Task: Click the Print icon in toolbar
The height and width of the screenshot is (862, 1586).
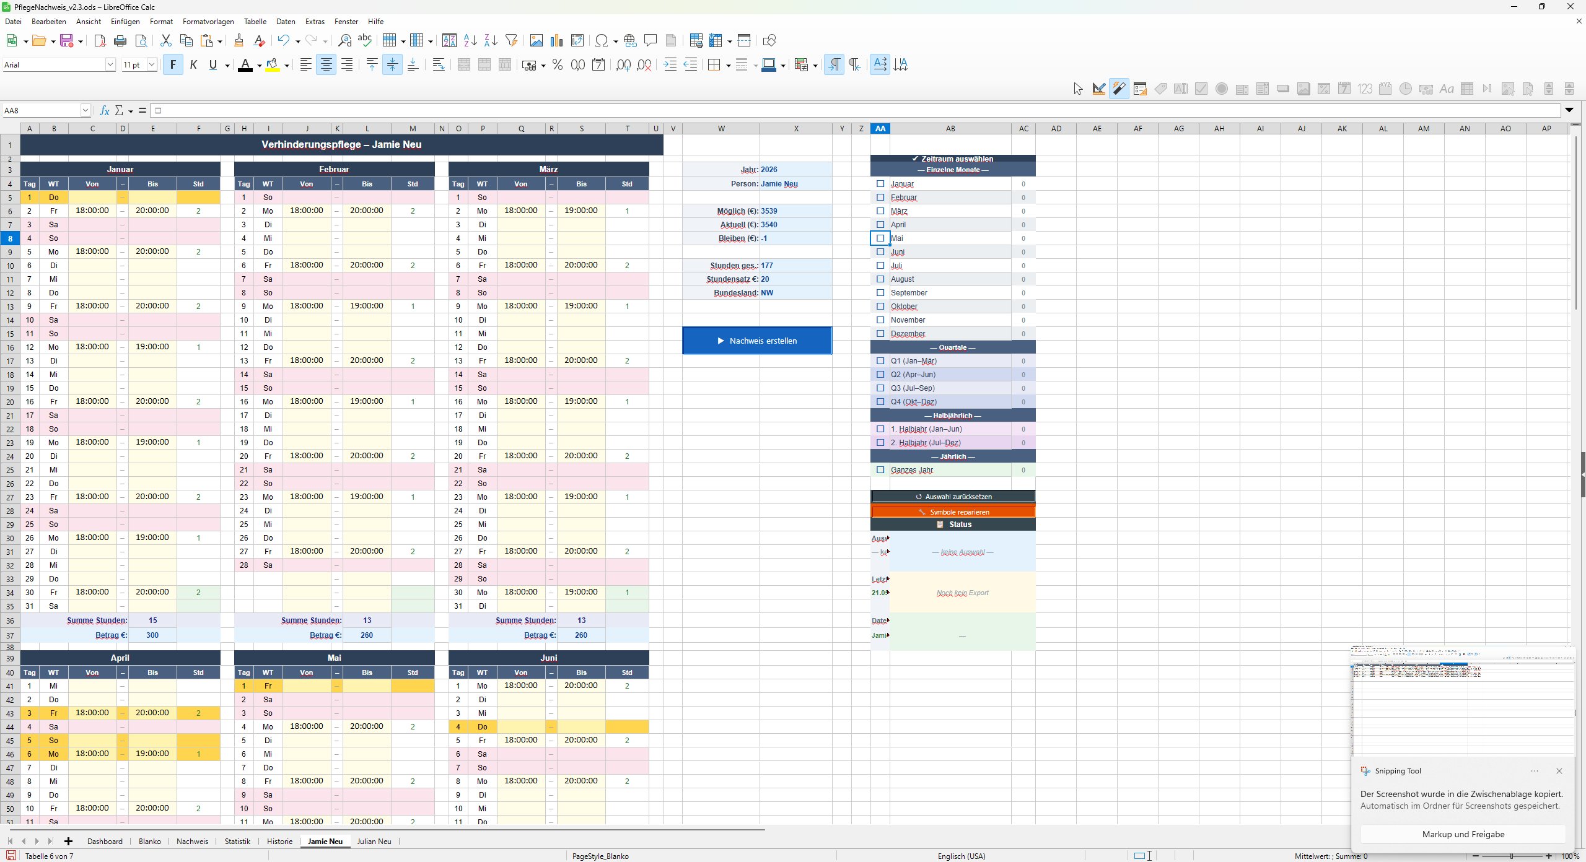Action: pyautogui.click(x=120, y=41)
